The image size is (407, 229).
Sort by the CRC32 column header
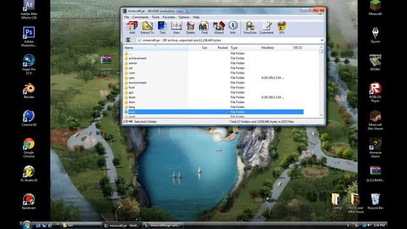[298, 48]
